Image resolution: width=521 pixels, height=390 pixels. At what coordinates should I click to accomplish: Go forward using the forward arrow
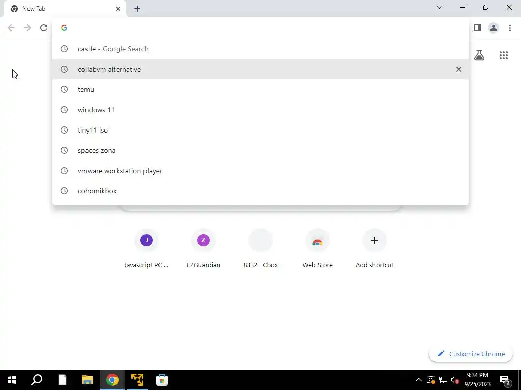(27, 28)
